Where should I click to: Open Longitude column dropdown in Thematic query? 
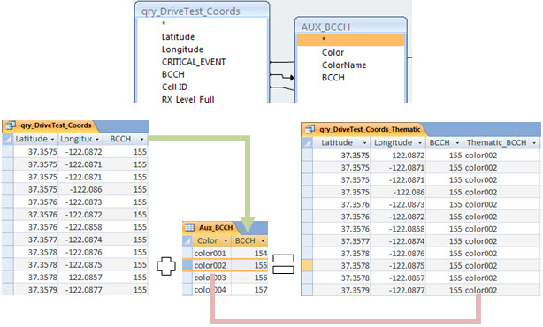[x=420, y=143]
